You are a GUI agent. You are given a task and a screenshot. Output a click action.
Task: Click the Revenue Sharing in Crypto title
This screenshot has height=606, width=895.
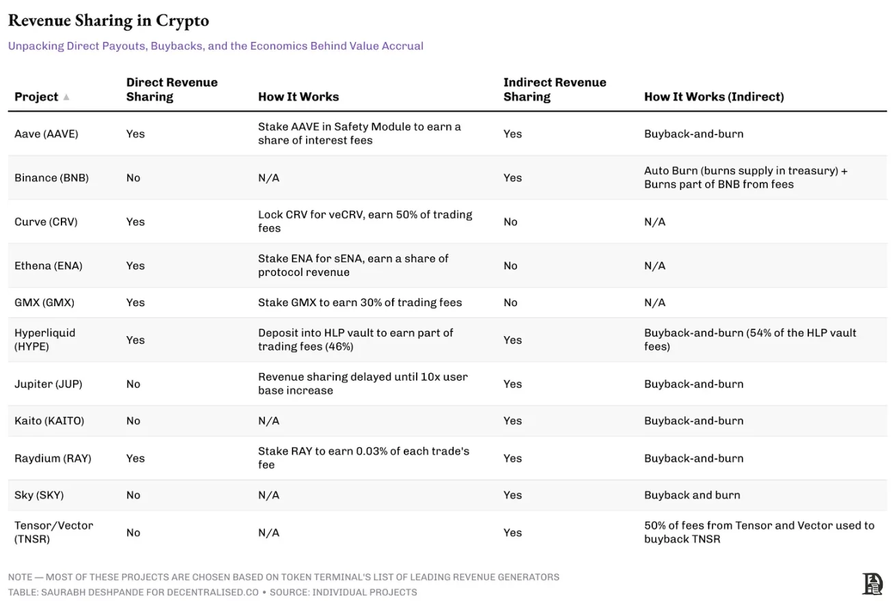(x=109, y=20)
